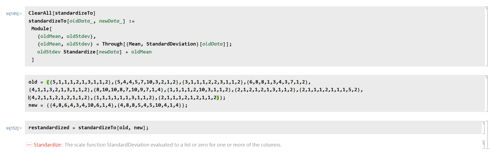Viewport: 490px width, 156px height.
Task: Click the oldMean term after plus sign
Action: click(141, 52)
